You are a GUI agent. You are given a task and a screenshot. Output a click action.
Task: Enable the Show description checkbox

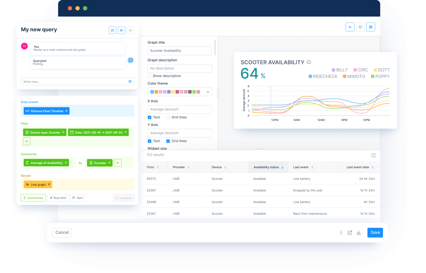[x=149, y=76]
